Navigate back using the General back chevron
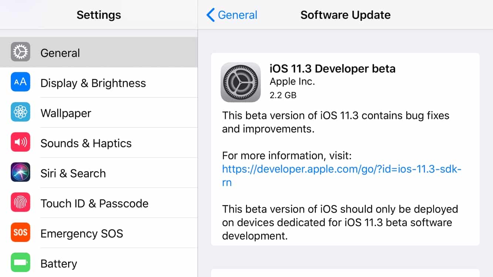 [231, 15]
